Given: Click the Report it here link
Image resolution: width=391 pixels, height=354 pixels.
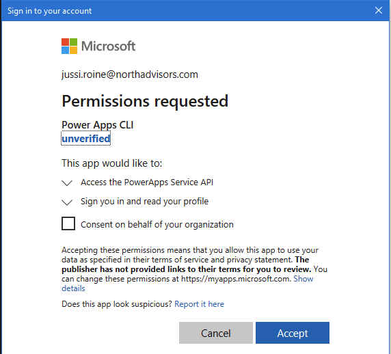Looking at the screenshot, I should pos(199,304).
